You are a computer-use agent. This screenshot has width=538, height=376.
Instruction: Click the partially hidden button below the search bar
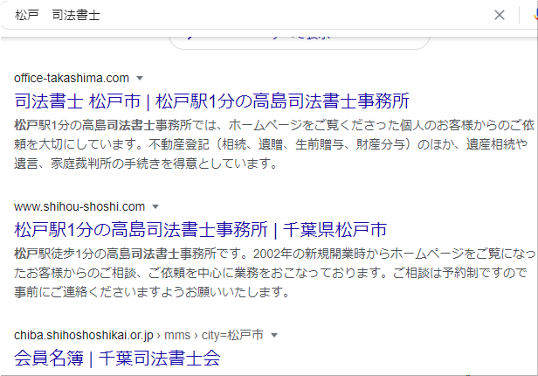coord(300,41)
